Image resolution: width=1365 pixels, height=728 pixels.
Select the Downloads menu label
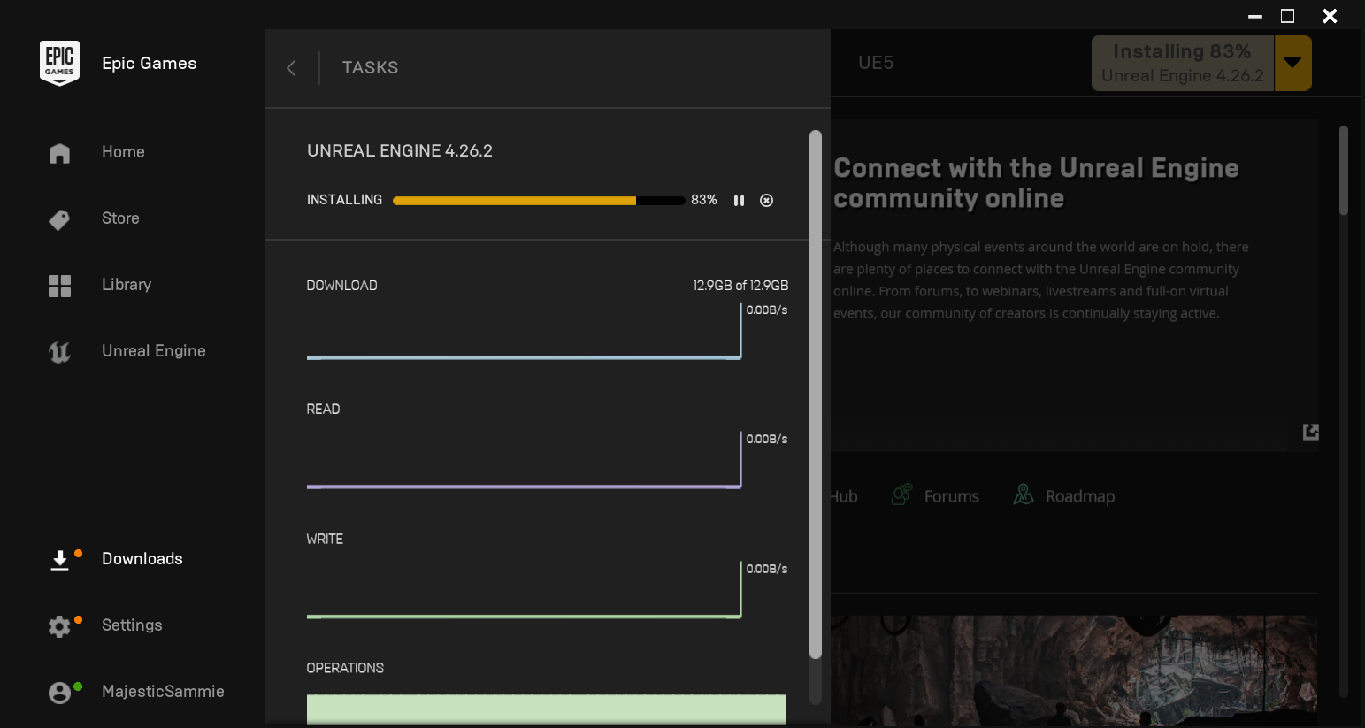click(x=142, y=559)
